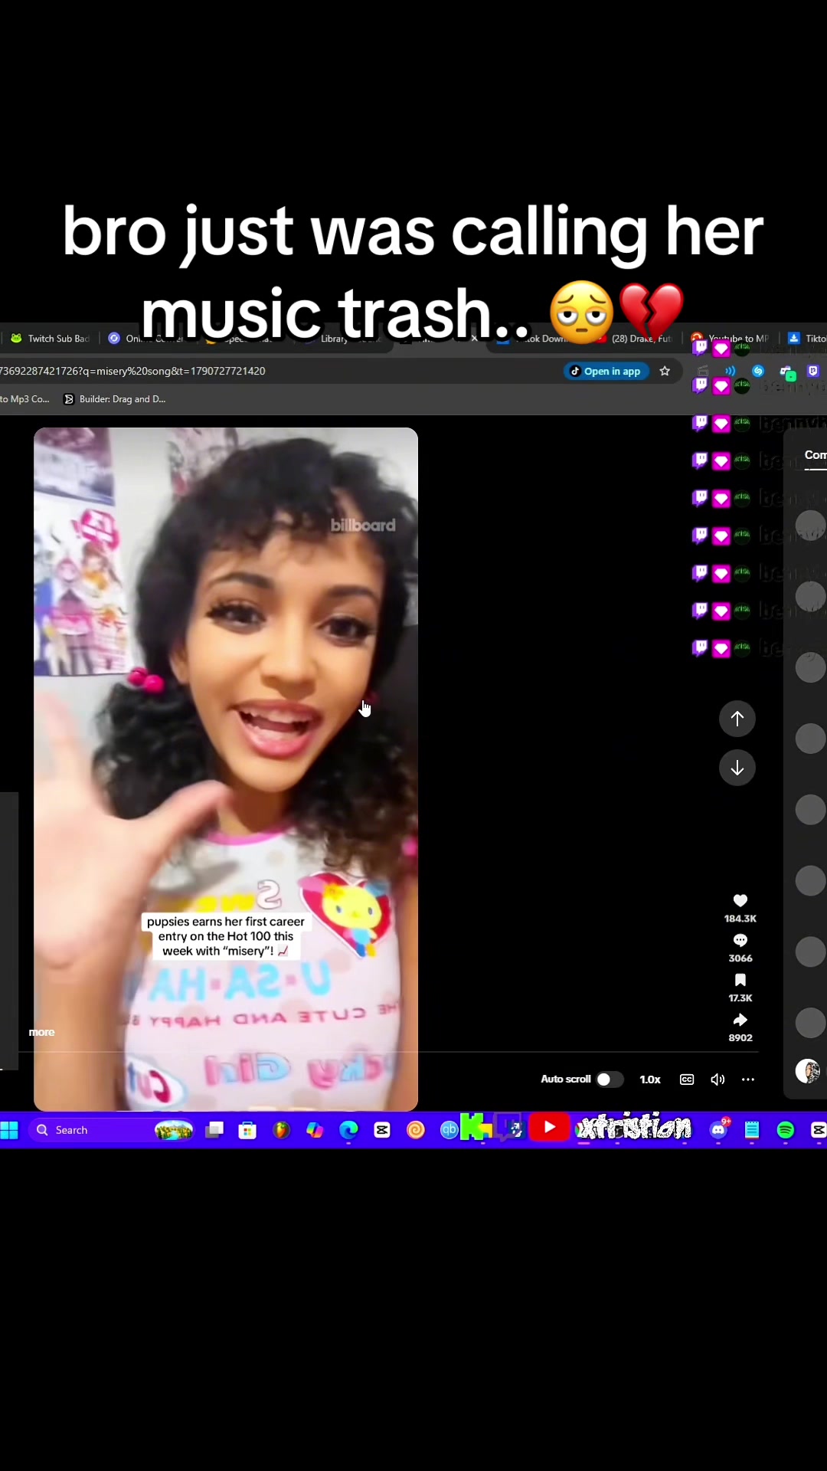Expand caption by clicking more
Screen dimensions: 827x1471
point(41,1032)
